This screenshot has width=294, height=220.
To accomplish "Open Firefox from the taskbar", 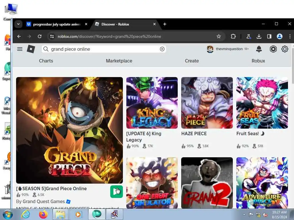I will [43, 215].
